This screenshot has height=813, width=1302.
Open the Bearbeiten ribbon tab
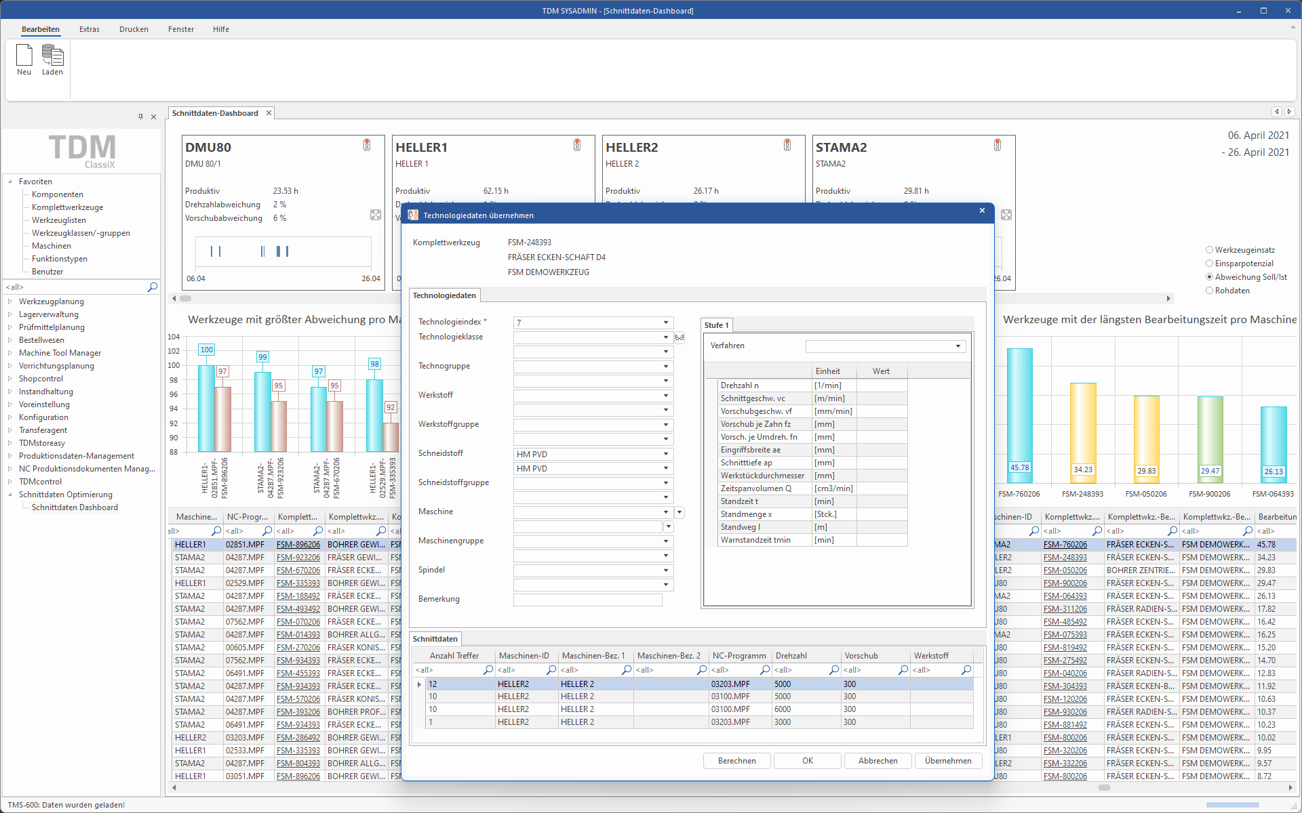41,29
